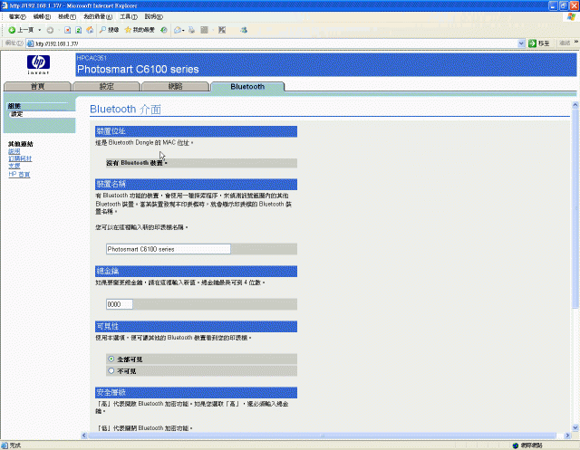
Task: Open the Tools (T) menu
Action: 129,16
